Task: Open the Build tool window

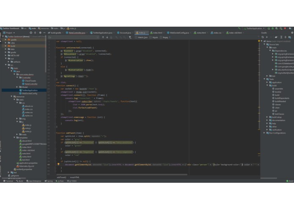Action: [19, 181]
